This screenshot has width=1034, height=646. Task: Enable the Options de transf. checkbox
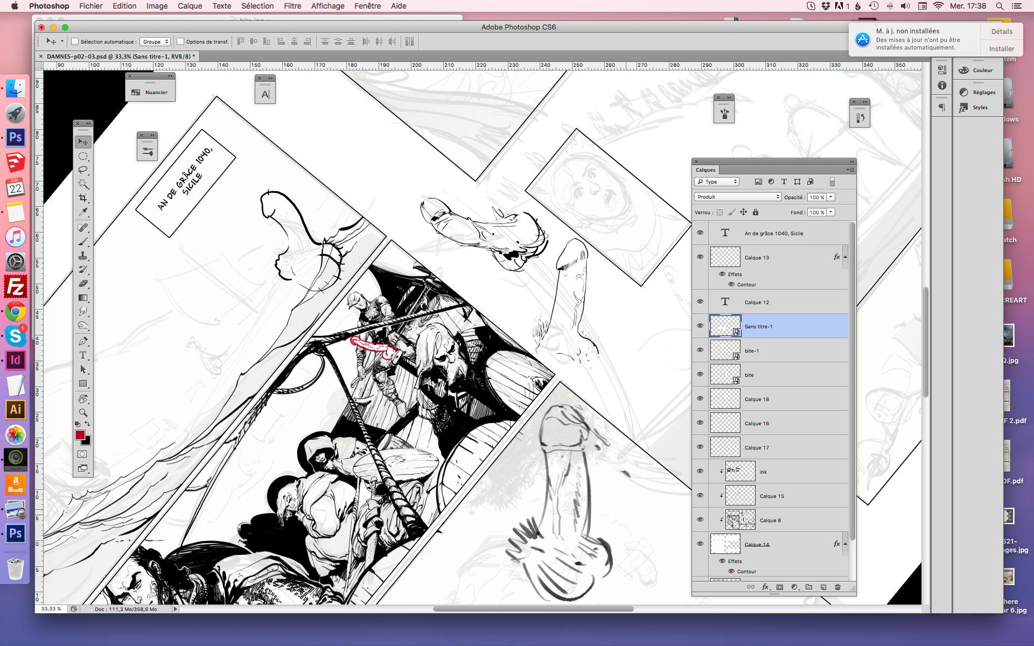pyautogui.click(x=181, y=41)
